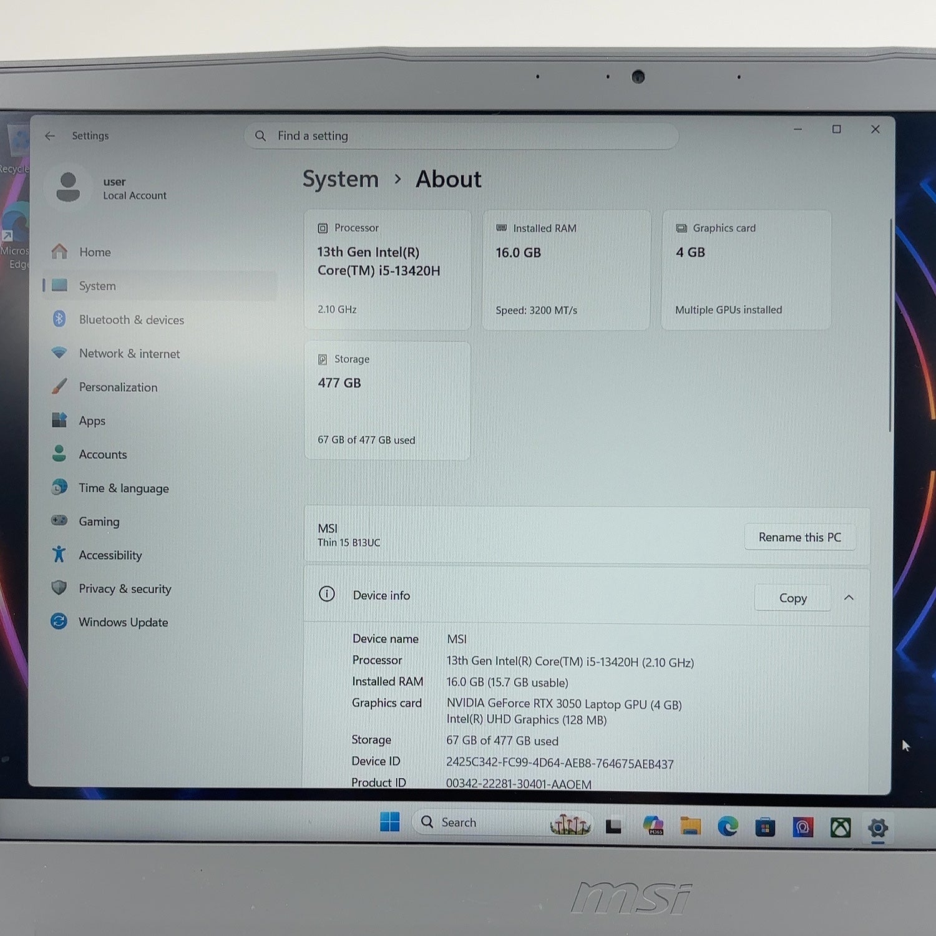The width and height of the screenshot is (936, 936).
Task: Click "16.0 GB (15.7 GB usable)" value
Action: [507, 682]
